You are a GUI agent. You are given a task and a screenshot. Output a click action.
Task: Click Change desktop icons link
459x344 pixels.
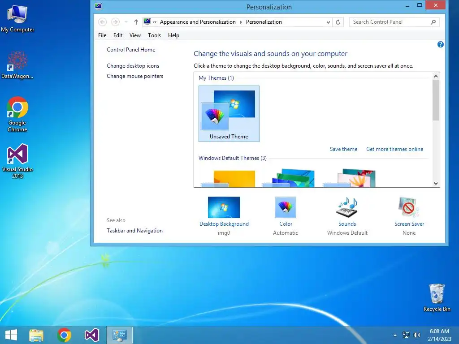click(133, 66)
